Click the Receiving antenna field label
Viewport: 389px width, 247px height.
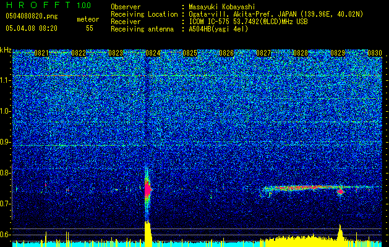click(x=142, y=29)
